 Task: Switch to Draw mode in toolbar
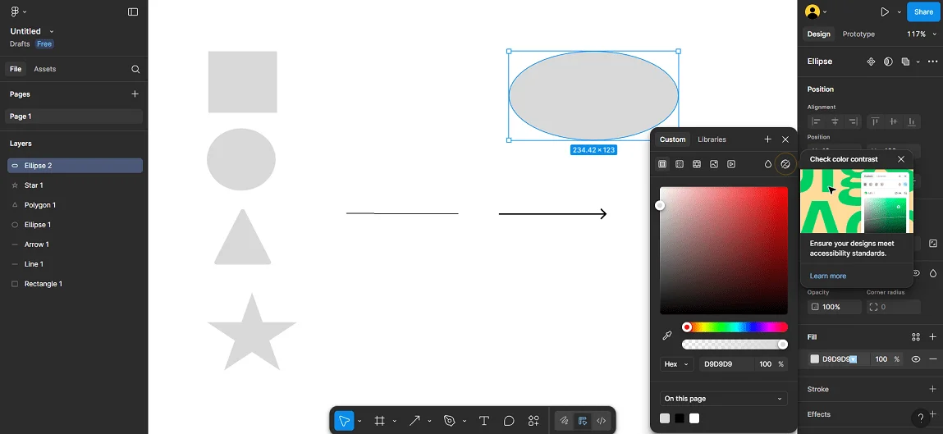pos(564,421)
